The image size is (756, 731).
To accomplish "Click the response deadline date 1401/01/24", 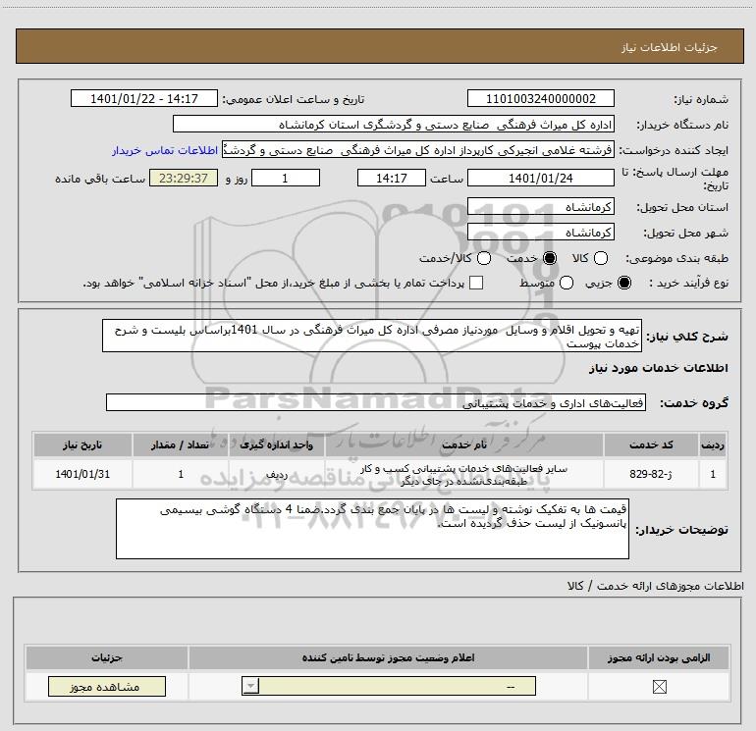I will click(540, 178).
